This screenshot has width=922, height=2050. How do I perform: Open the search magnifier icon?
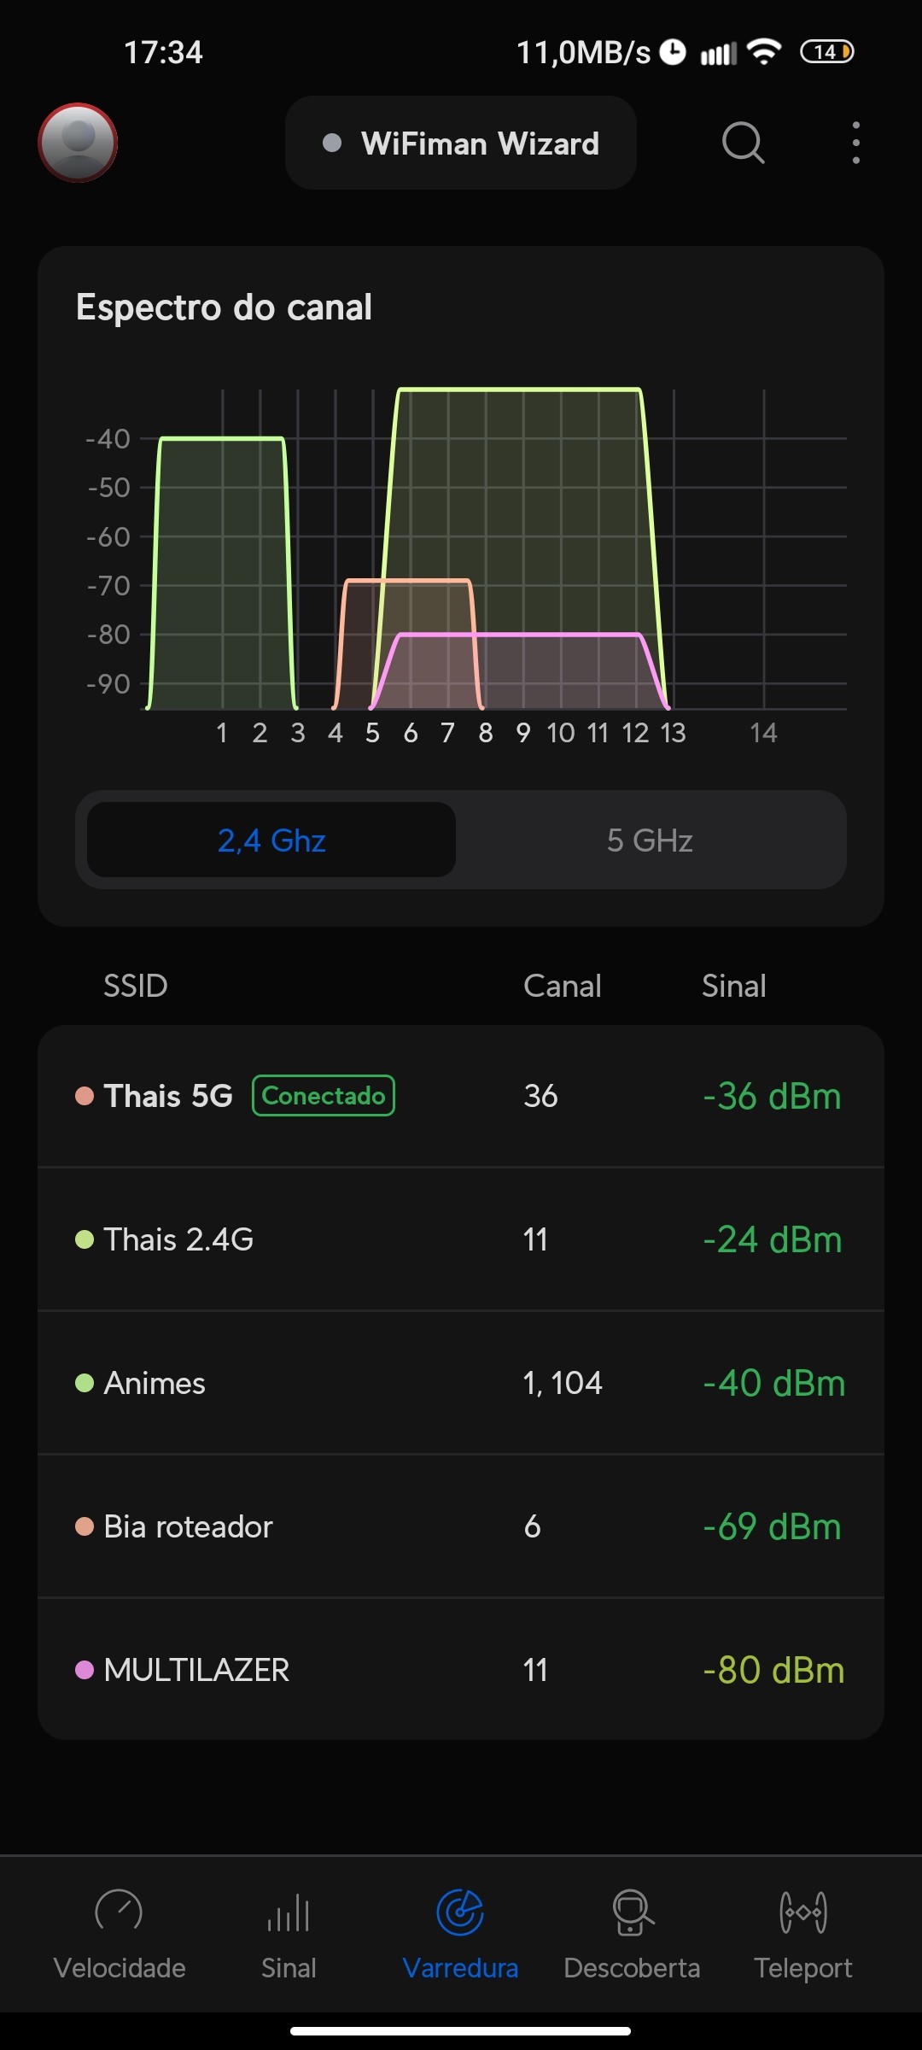click(743, 143)
